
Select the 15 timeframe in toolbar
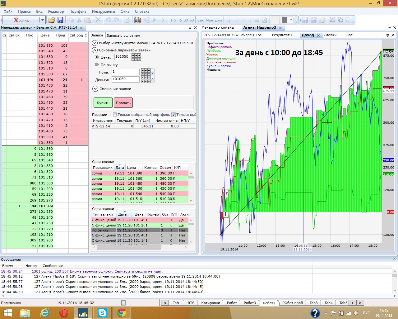tap(180, 20)
